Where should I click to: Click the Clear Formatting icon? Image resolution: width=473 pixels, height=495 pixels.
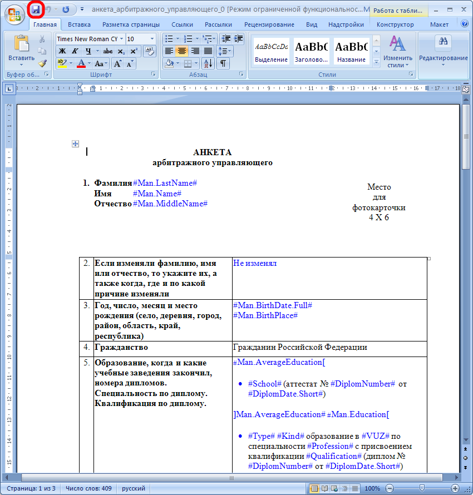click(x=149, y=51)
